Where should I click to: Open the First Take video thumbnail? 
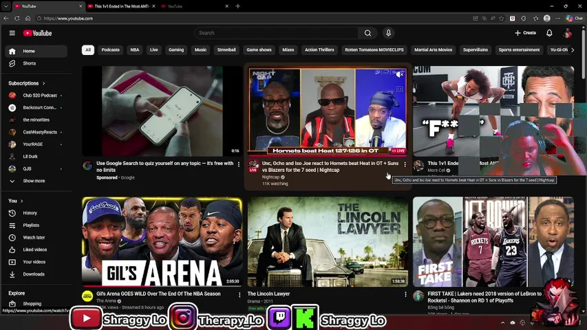tap(493, 242)
